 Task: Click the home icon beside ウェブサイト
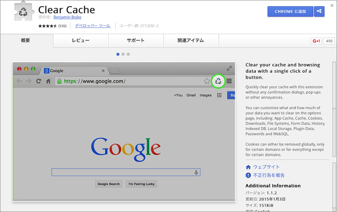pyautogui.click(x=248, y=167)
